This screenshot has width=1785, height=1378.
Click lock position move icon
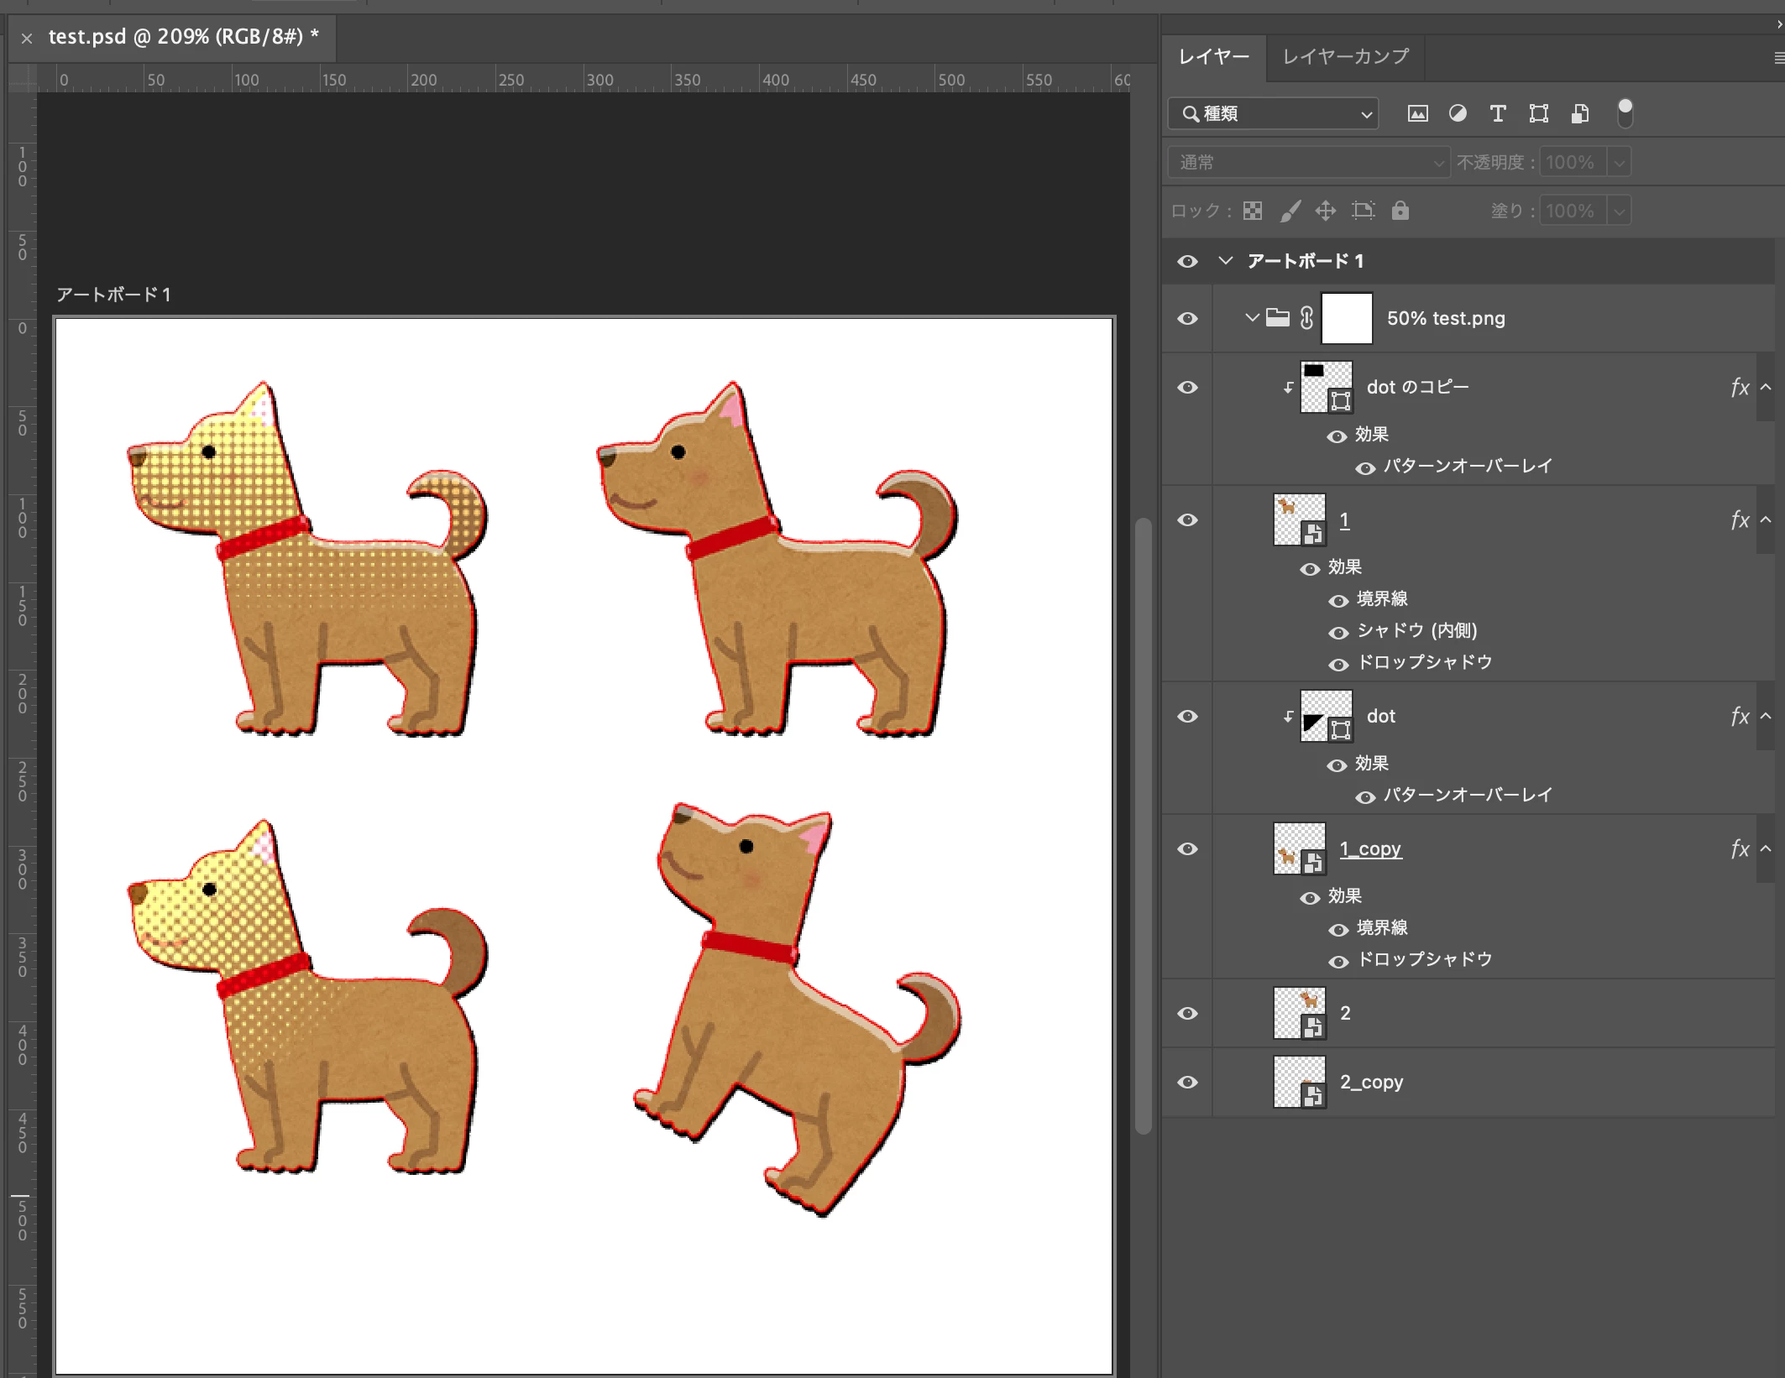[1325, 211]
